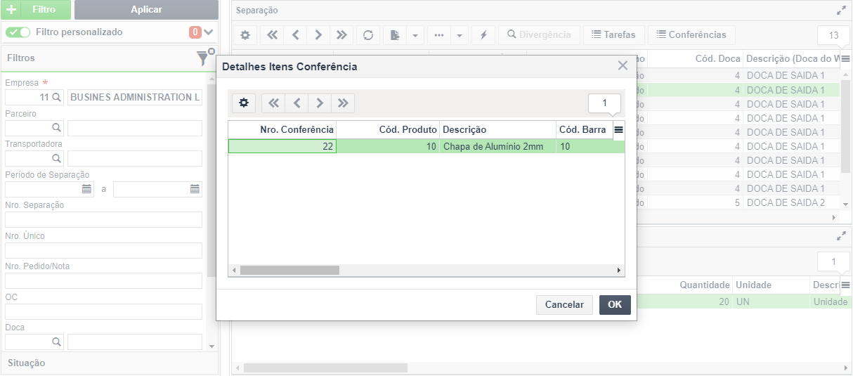The height and width of the screenshot is (376, 853).
Task: Jump to last record in Separação toolbar
Action: [341, 34]
